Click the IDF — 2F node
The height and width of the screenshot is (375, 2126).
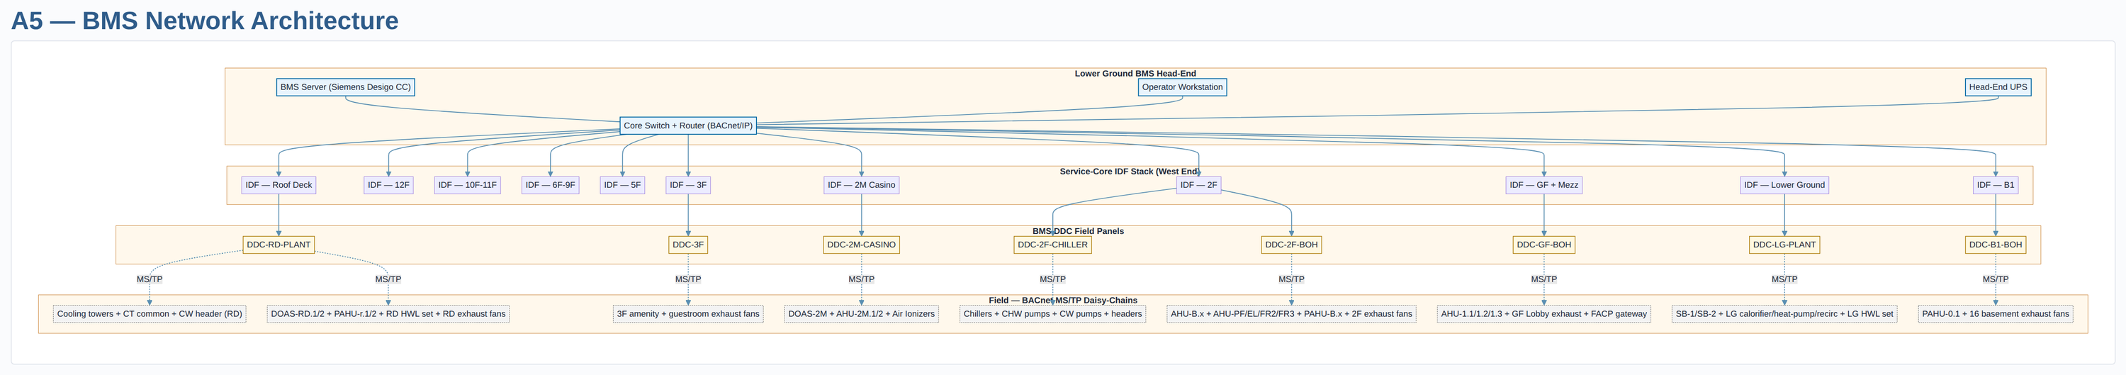pyautogui.click(x=1198, y=185)
